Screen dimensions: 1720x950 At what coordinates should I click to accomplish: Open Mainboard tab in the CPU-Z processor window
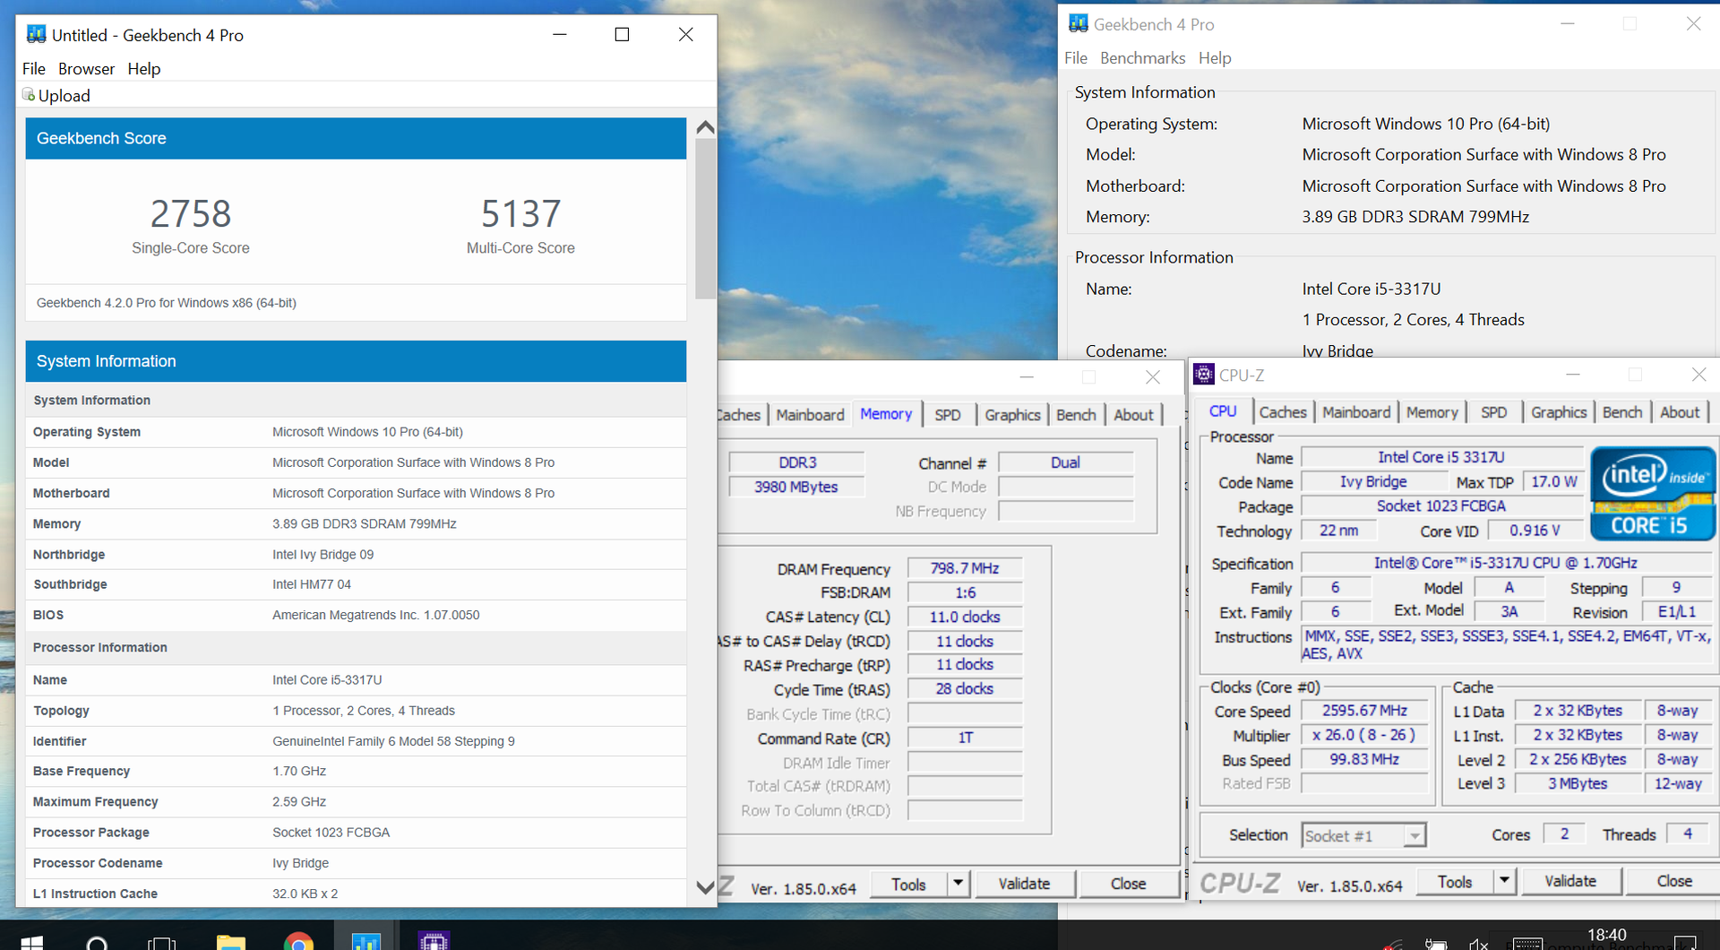(1356, 412)
